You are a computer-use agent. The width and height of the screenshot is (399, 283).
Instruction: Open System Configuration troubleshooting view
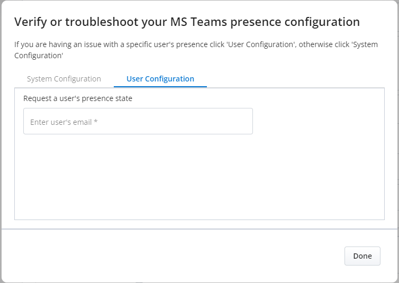[x=64, y=79]
